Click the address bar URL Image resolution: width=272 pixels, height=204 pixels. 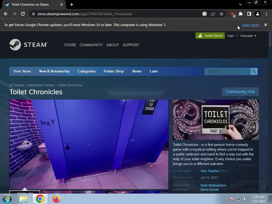pos(85,14)
